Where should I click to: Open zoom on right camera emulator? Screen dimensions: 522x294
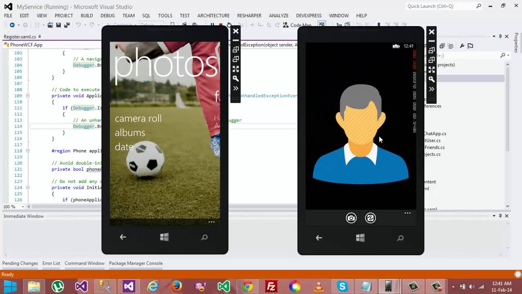432,79
